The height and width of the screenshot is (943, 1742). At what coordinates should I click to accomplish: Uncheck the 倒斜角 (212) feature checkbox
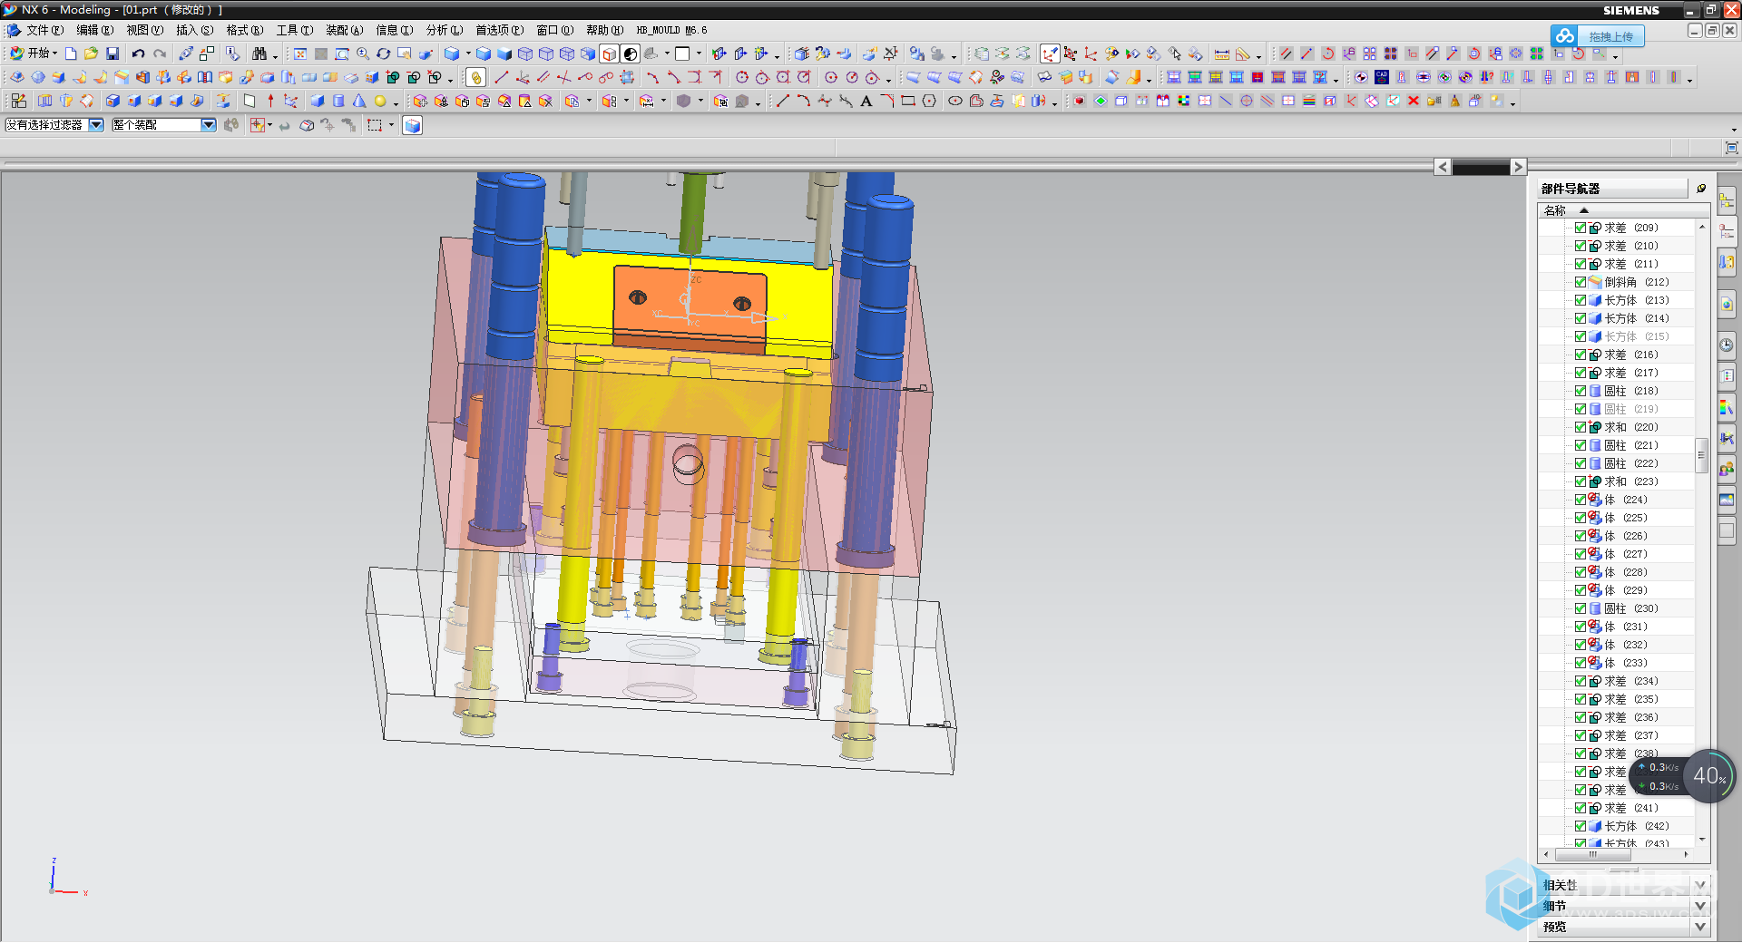point(1581,282)
